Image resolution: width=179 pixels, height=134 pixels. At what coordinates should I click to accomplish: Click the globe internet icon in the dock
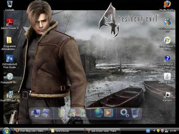coord(98,113)
